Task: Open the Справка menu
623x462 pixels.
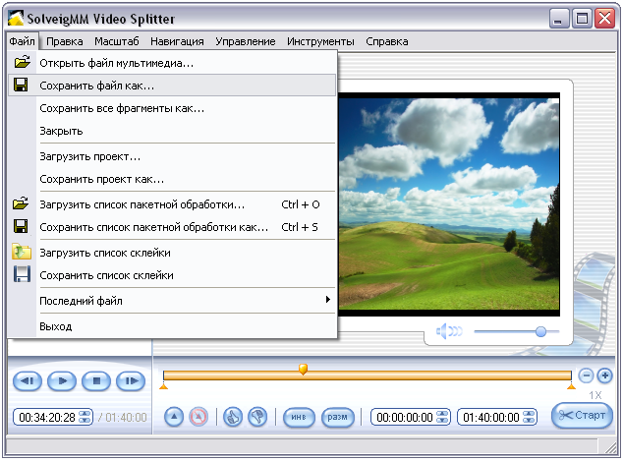Action: click(387, 41)
